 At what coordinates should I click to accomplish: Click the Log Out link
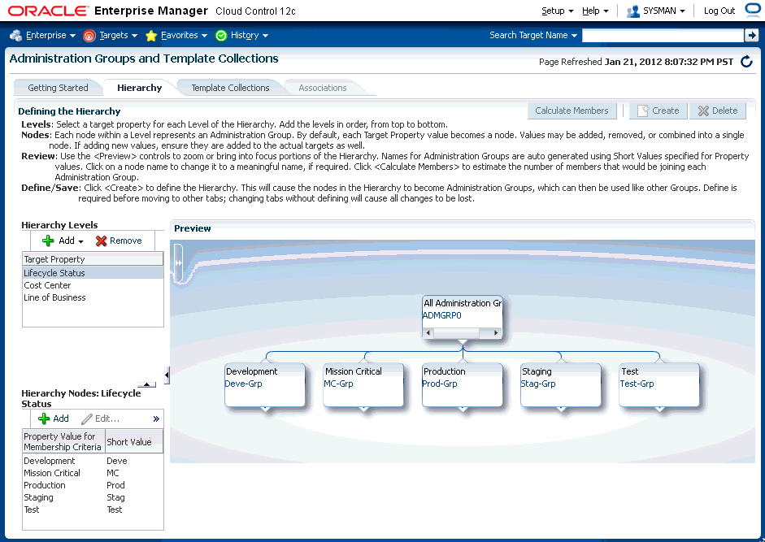(719, 11)
